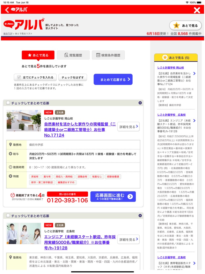This screenshot has width=205, height=274.
Task: Click the 高収入・高時給 feature tag
Action: 64,177
